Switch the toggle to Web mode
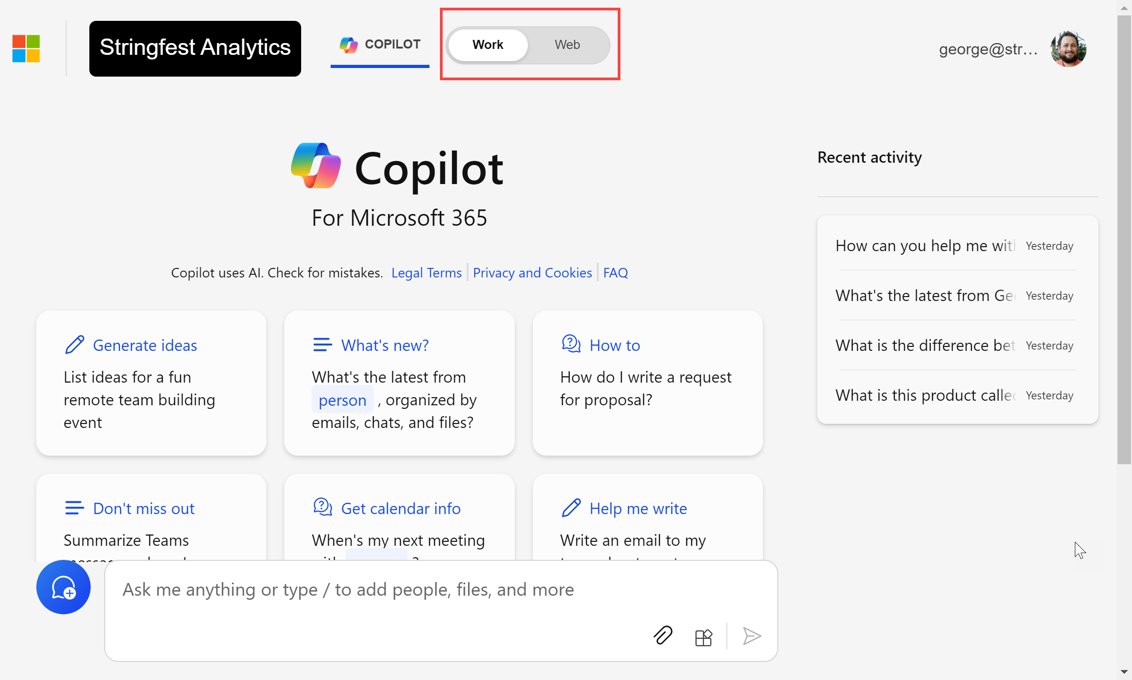This screenshot has width=1132, height=680. [567, 45]
